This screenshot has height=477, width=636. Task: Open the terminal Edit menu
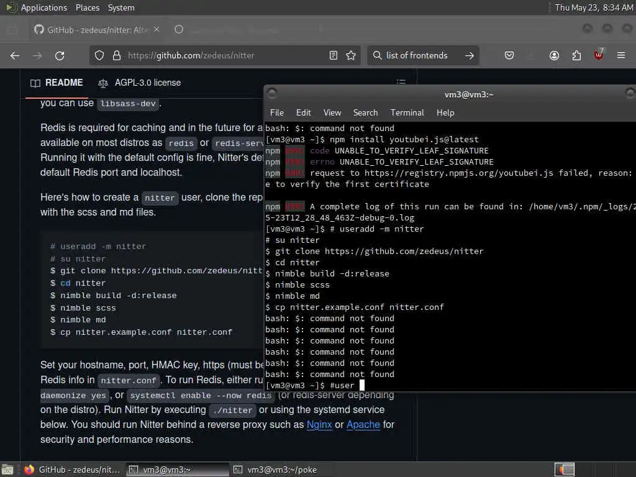(303, 113)
